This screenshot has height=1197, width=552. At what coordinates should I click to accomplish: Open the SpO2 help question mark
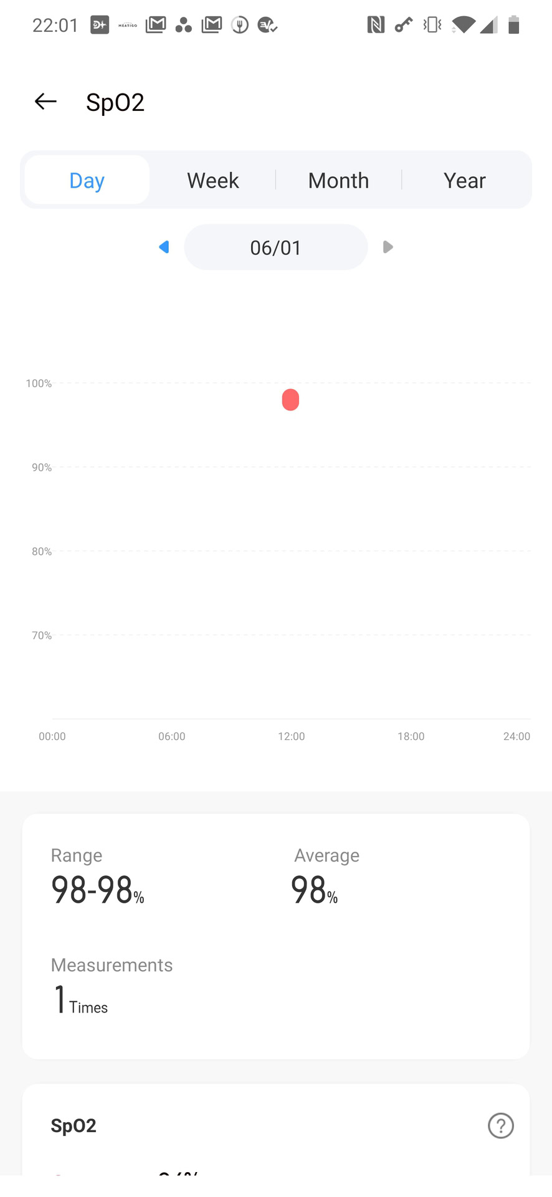pyautogui.click(x=500, y=1125)
